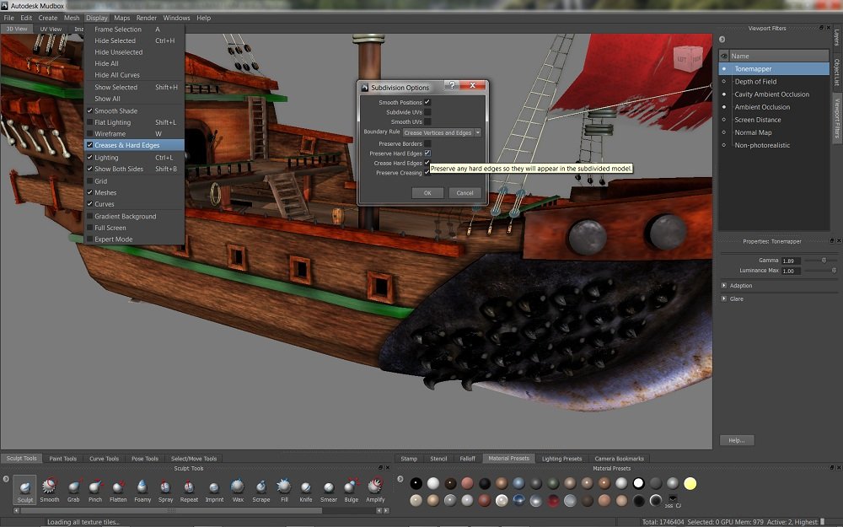
Task: Select the Smooth sculpt tool
Action: [x=50, y=487]
